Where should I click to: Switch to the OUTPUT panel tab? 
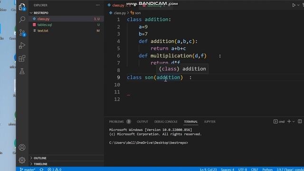click(x=142, y=122)
